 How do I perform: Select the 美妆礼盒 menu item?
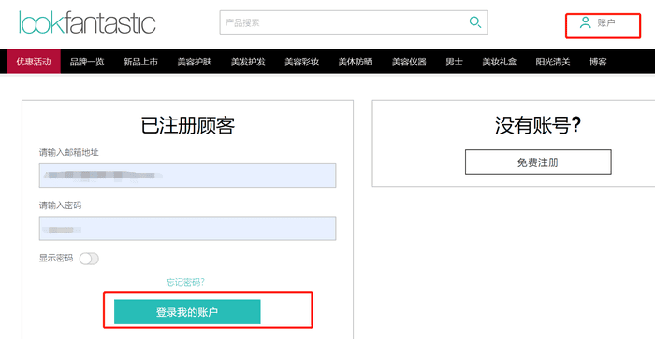(499, 62)
